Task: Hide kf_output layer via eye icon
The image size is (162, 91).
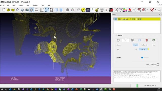Action: 116,19
